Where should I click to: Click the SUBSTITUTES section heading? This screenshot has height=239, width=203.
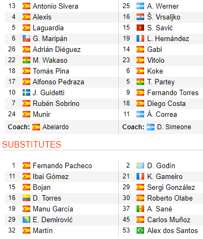coord(32,144)
